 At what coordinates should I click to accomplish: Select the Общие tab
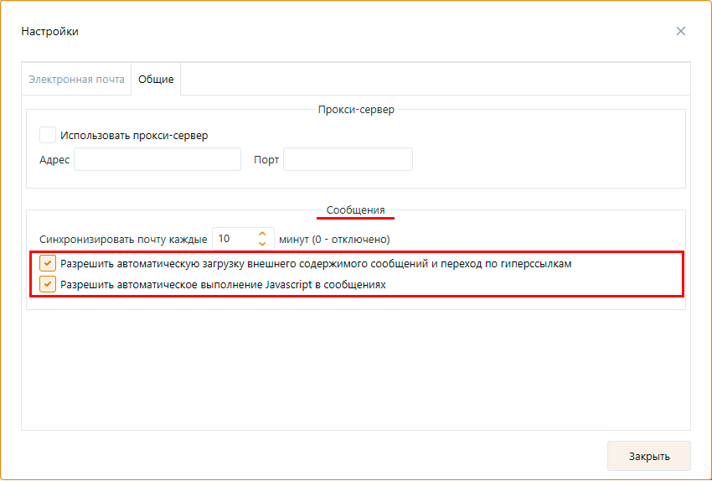click(156, 80)
